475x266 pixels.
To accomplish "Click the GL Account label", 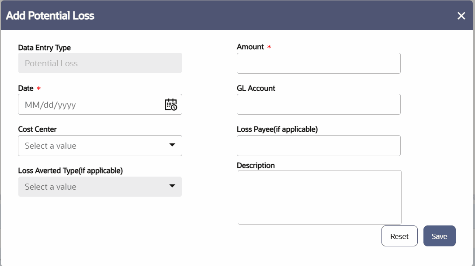I will click(256, 88).
